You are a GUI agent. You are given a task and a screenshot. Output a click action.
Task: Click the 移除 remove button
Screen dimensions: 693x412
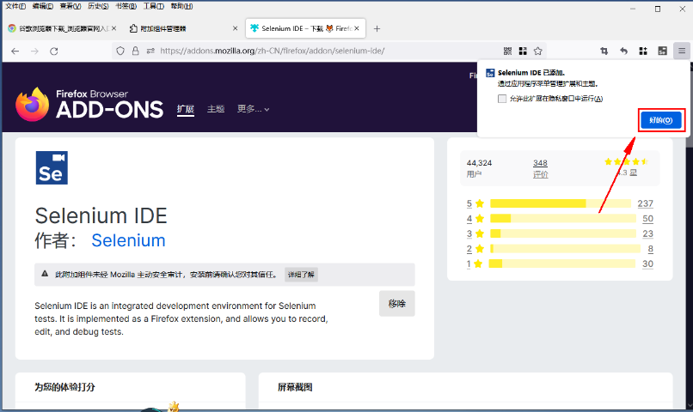point(397,304)
